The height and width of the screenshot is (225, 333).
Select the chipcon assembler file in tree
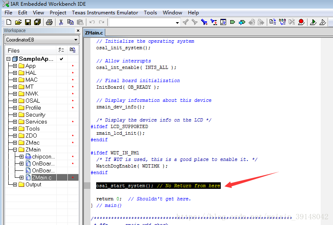pyautogui.click(x=43, y=157)
